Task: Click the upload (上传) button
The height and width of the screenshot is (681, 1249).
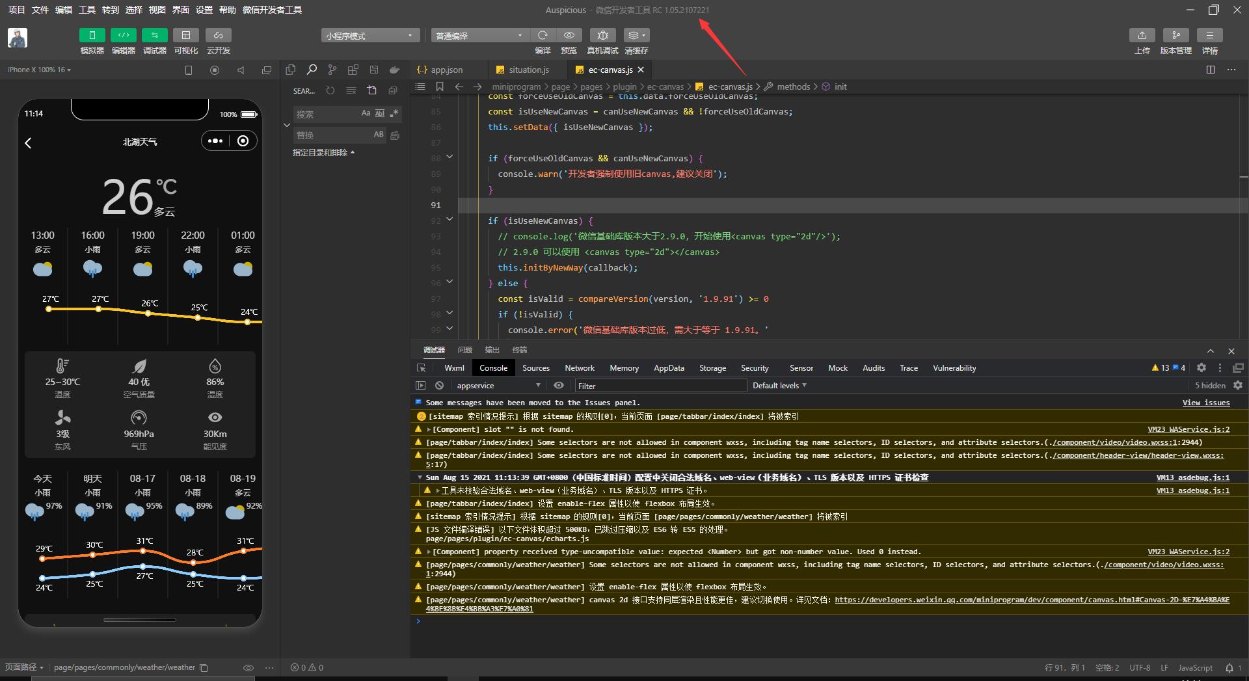Action: click(1142, 35)
